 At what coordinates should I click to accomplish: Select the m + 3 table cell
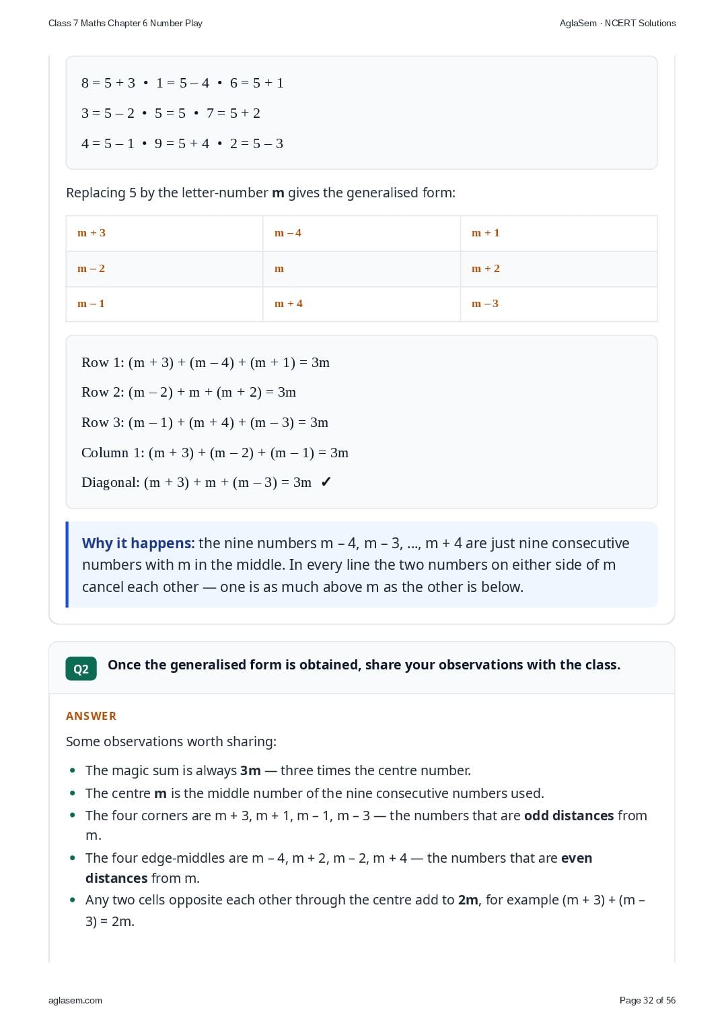pyautogui.click(x=164, y=233)
